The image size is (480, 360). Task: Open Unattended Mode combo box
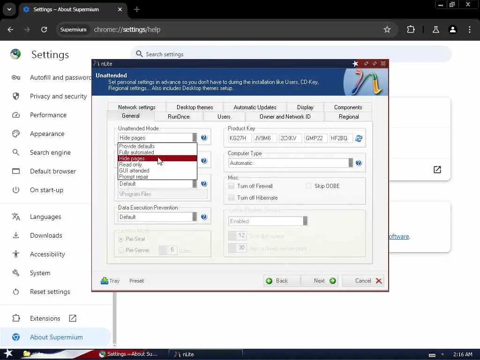157,138
